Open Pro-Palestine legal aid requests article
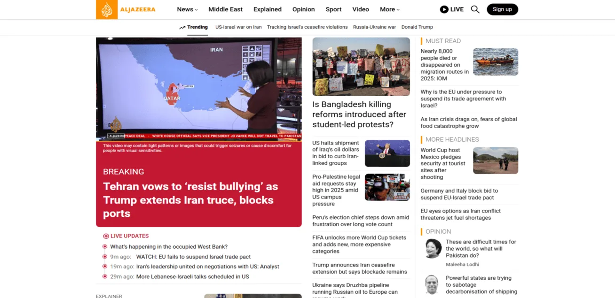Viewport: 615px width, 298px height. [x=336, y=190]
